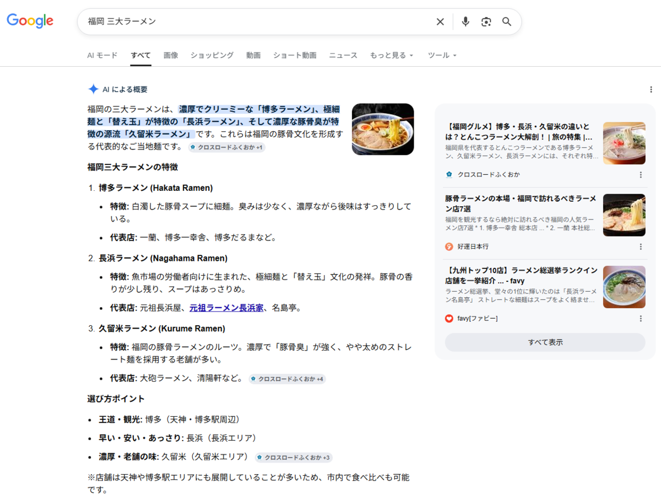The image size is (661, 499).
Task: Click the AI による概要 label
Action: click(125, 89)
